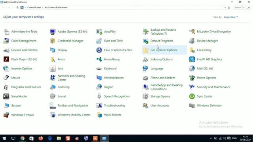This screenshot has width=253, height=142.
Task: Click the Indexing Options icon
Action: pyautogui.click(x=145, y=60)
